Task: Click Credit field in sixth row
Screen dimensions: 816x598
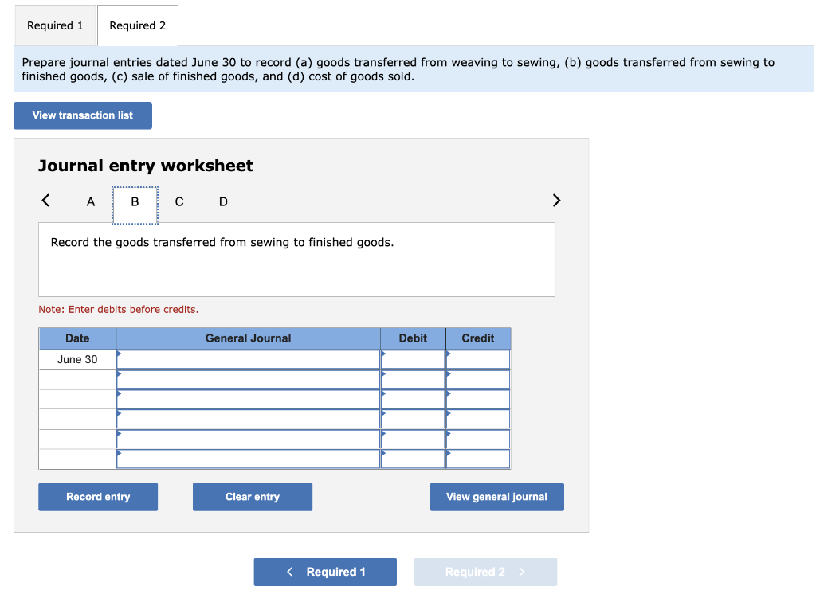Action: pos(478,459)
